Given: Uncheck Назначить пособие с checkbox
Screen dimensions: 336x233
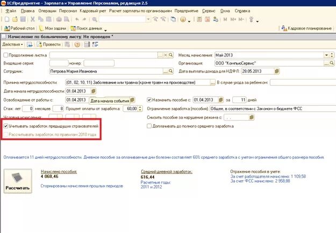Looking at the screenshot, I should [149, 100].
